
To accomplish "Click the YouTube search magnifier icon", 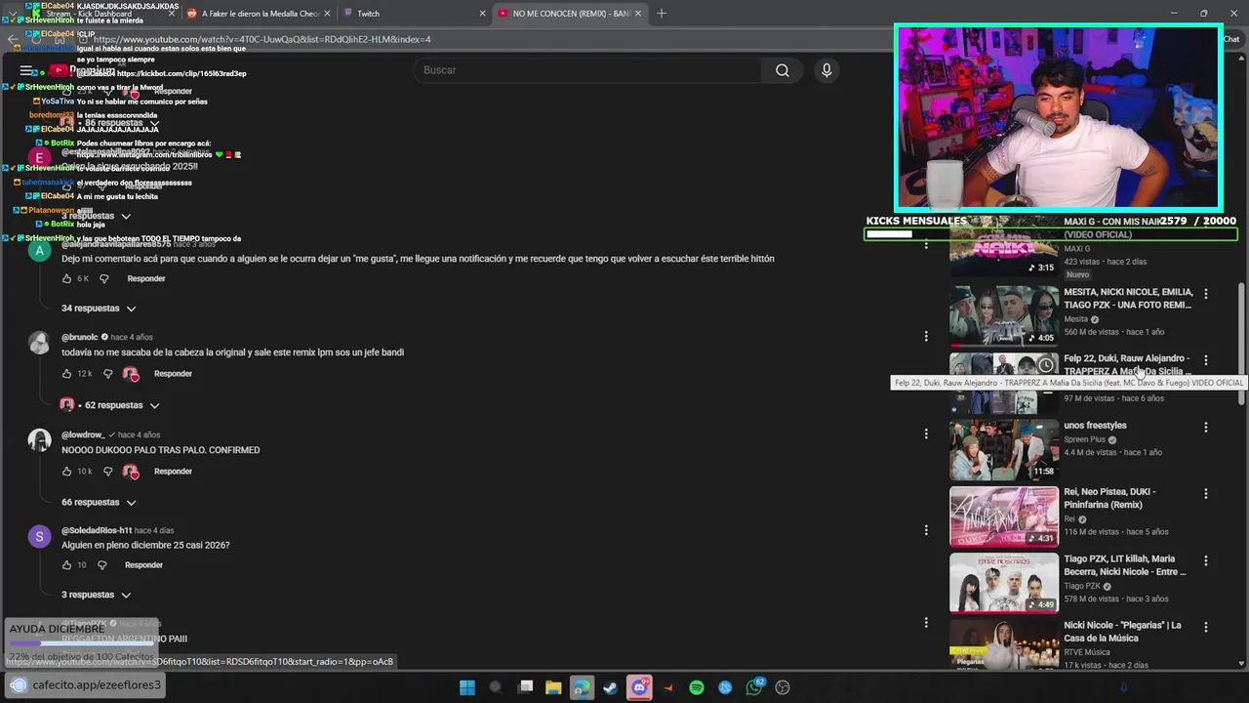I will tap(783, 70).
